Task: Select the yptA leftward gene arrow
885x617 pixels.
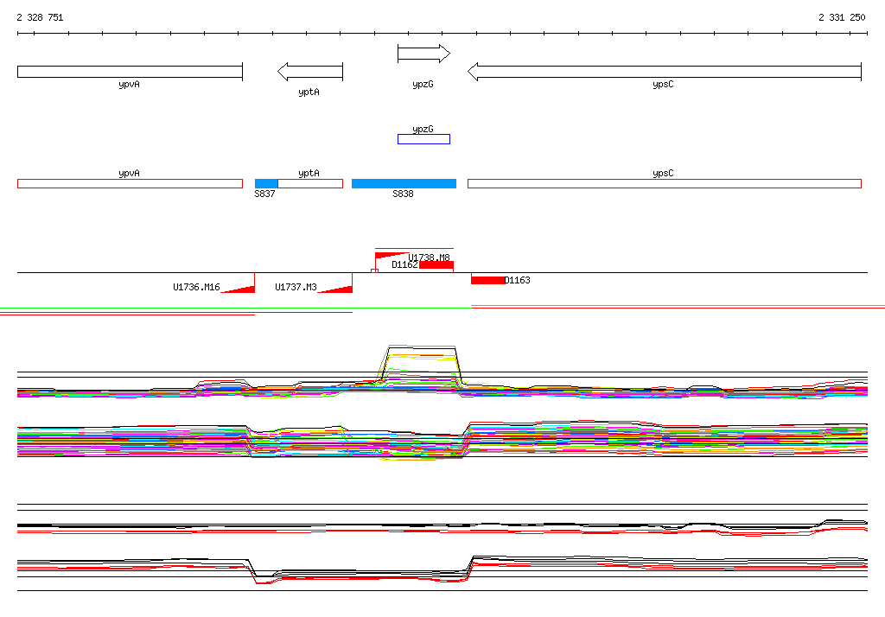Action: coord(310,72)
